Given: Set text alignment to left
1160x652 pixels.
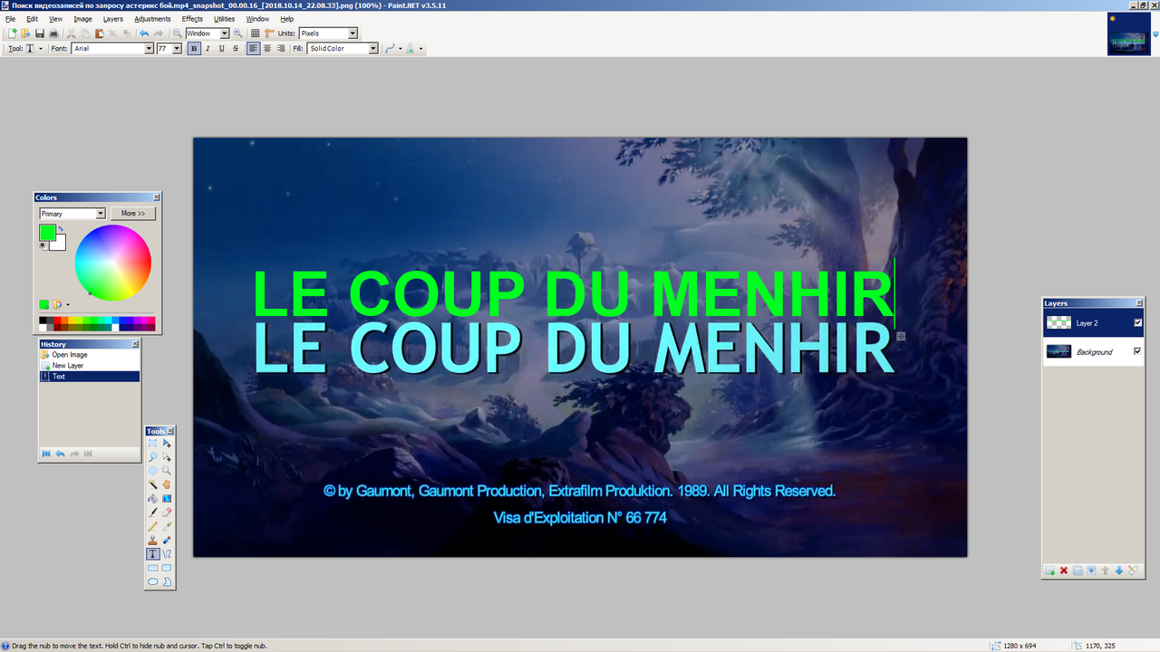Looking at the screenshot, I should point(253,48).
